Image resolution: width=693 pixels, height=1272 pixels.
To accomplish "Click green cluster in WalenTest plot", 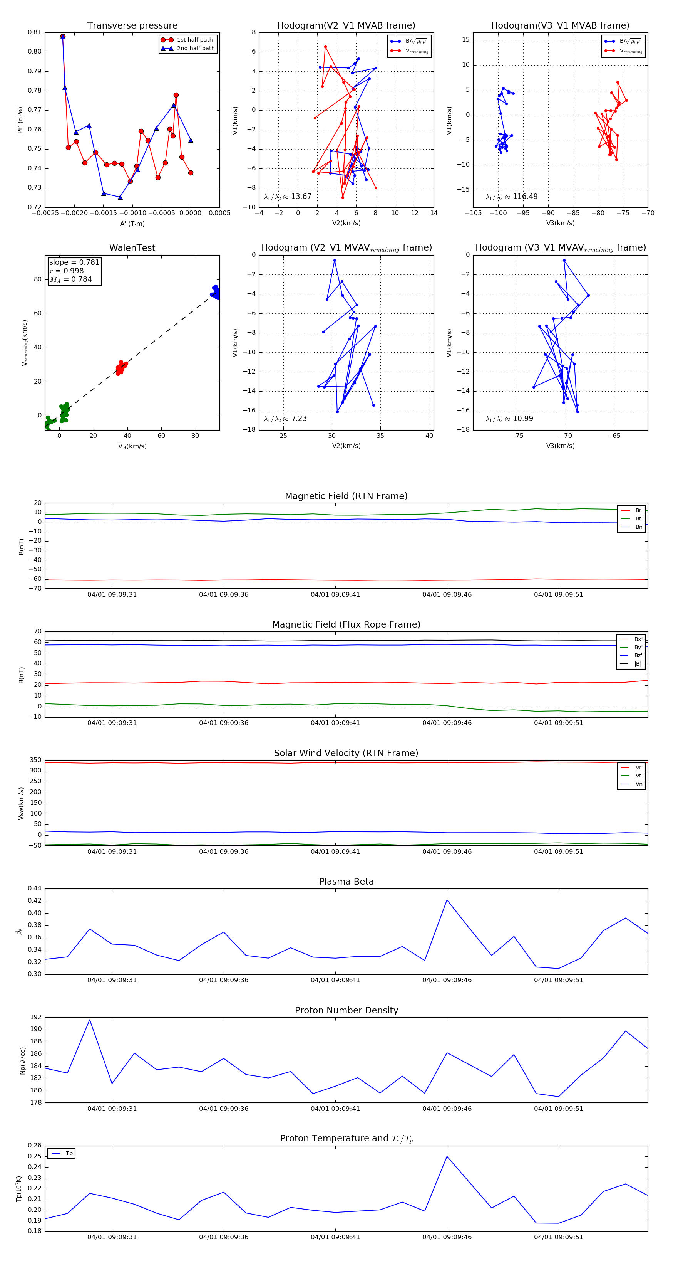I will point(64,413).
